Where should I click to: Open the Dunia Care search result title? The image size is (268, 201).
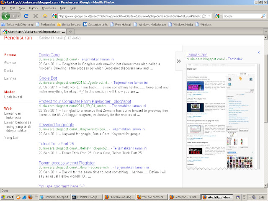(49, 55)
